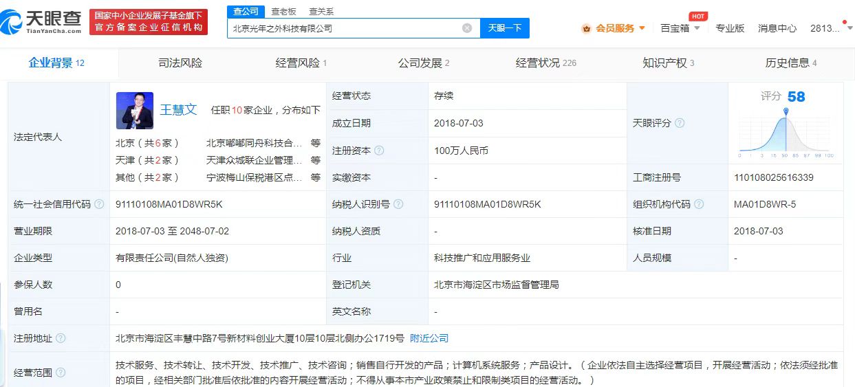Click the 天眼一下 search button
Image resolution: width=855 pixels, height=387 pixels.
[505, 28]
